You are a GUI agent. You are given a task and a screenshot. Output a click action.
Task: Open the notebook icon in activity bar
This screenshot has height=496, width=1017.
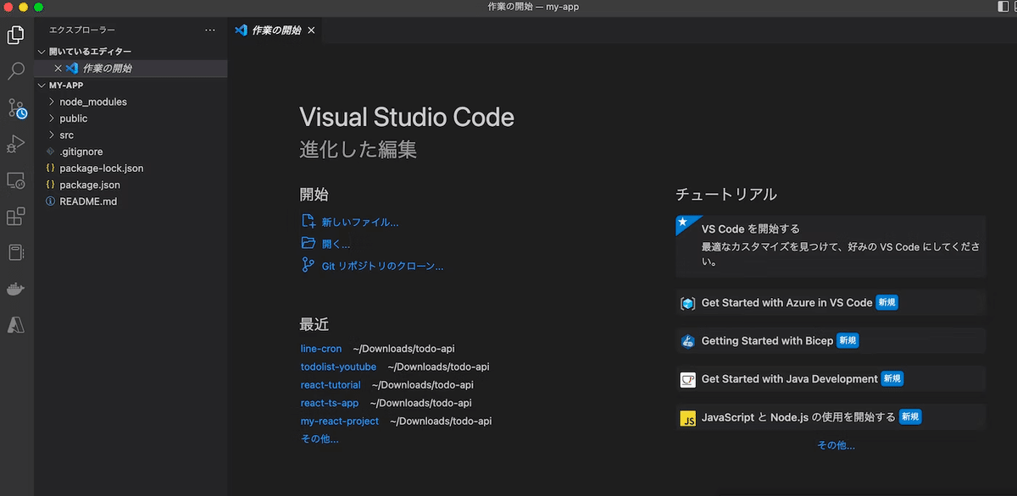(16, 253)
